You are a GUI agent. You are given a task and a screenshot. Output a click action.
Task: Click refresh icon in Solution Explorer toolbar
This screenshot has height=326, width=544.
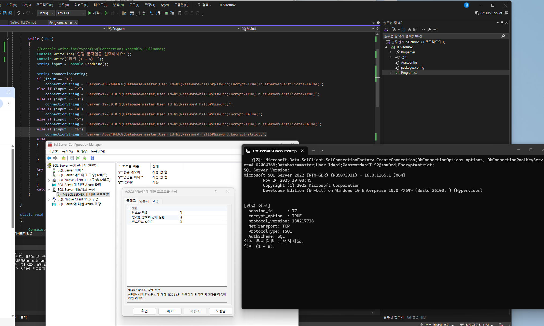404,30
